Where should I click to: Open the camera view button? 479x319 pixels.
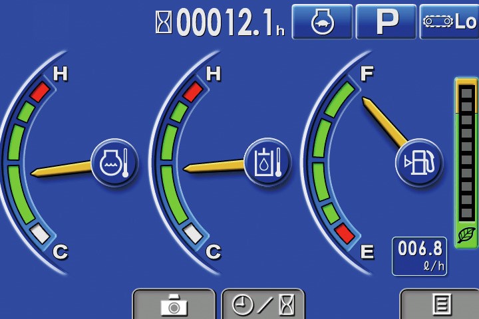click(174, 305)
